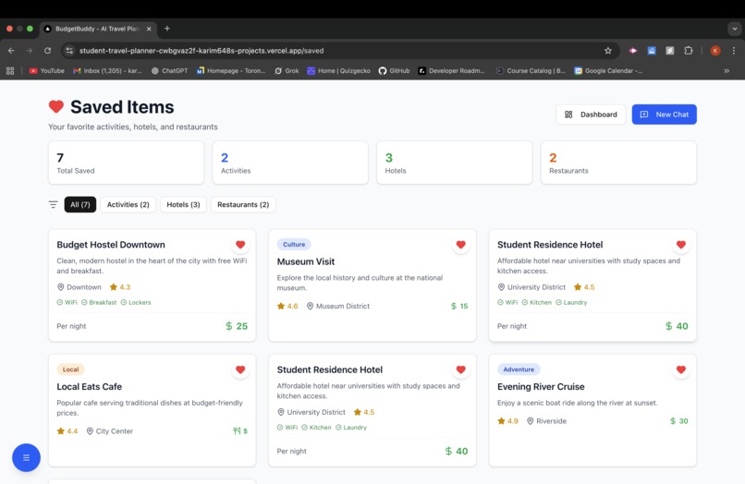
Task: Click the Museum District location label
Action: (x=338, y=306)
